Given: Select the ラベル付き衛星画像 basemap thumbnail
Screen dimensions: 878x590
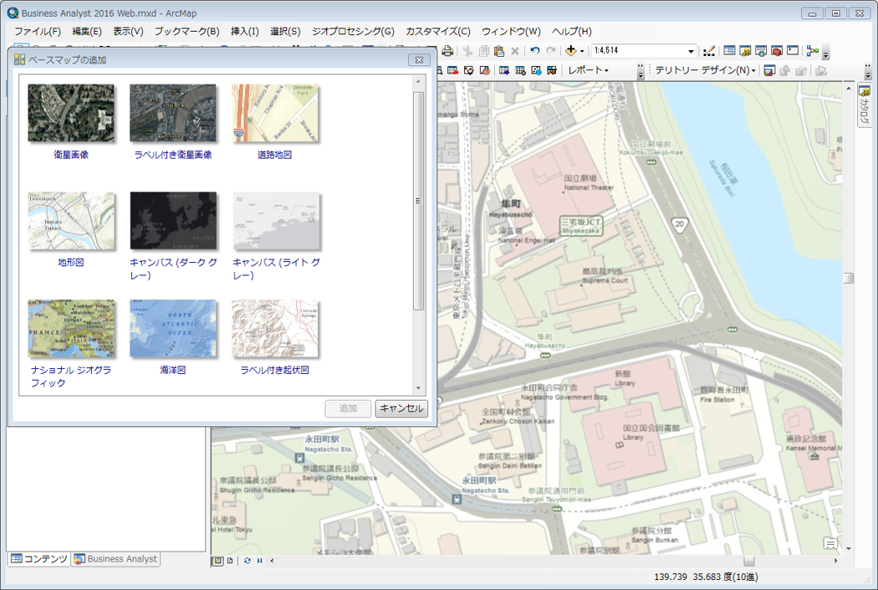Looking at the screenshot, I should (x=172, y=114).
